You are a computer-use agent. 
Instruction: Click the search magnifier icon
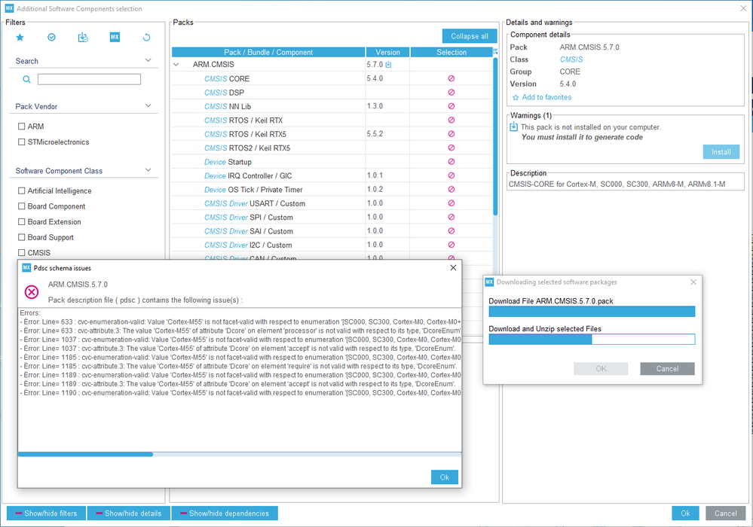27,79
